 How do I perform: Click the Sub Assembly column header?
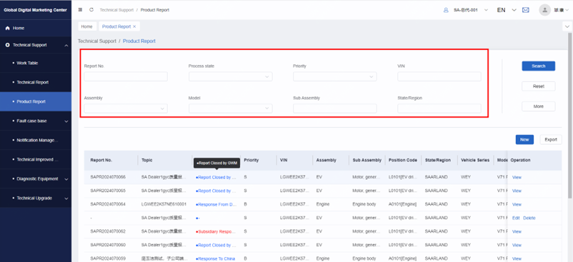(367, 160)
